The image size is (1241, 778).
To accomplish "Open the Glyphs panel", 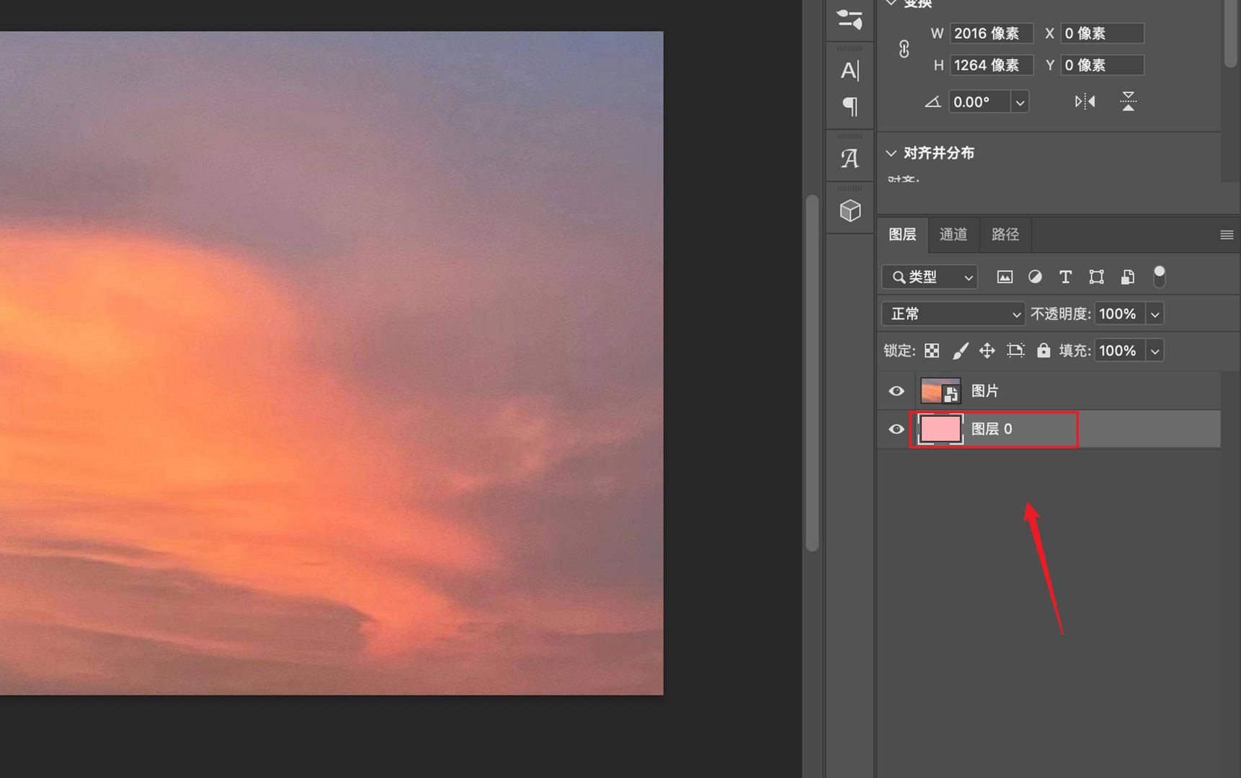I will pyautogui.click(x=850, y=157).
